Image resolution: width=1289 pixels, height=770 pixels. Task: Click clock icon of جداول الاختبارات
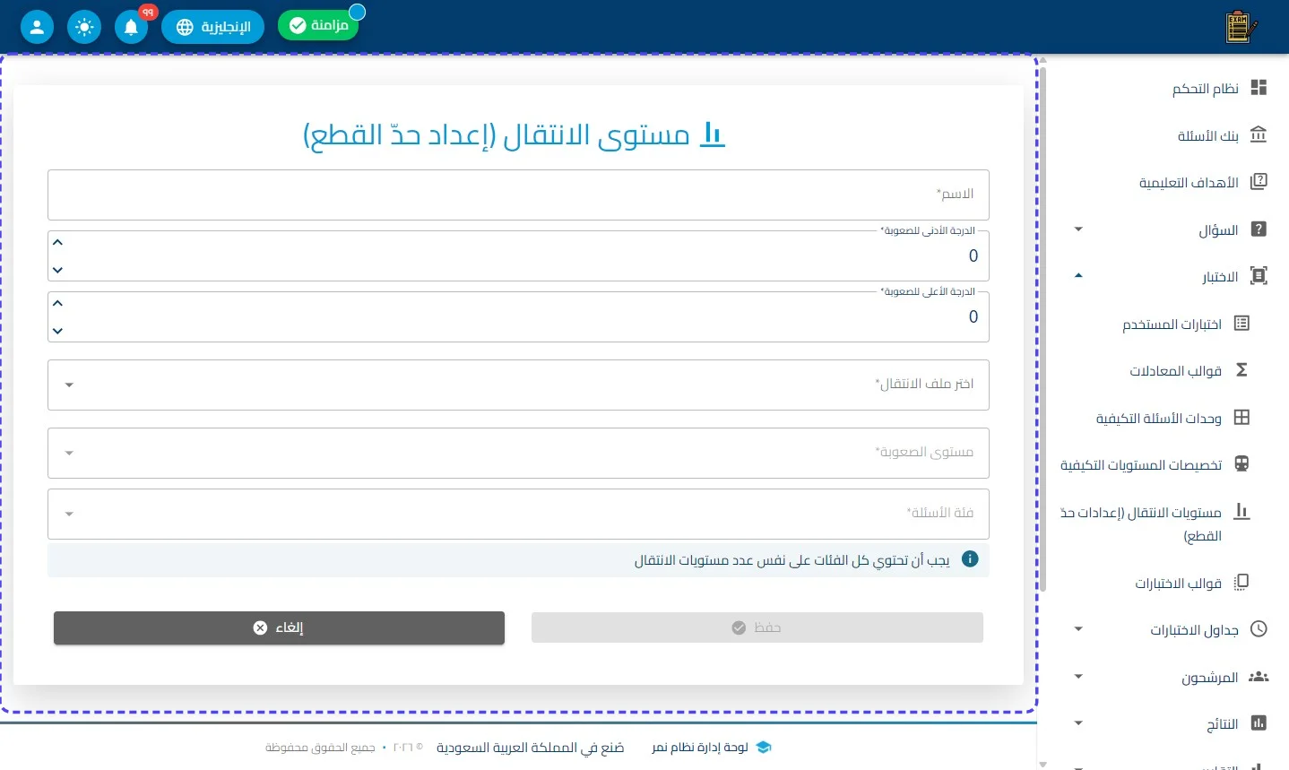(1259, 629)
